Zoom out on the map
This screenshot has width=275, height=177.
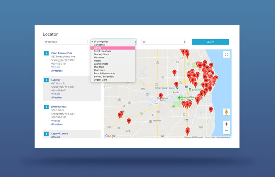pyautogui.click(x=226, y=131)
